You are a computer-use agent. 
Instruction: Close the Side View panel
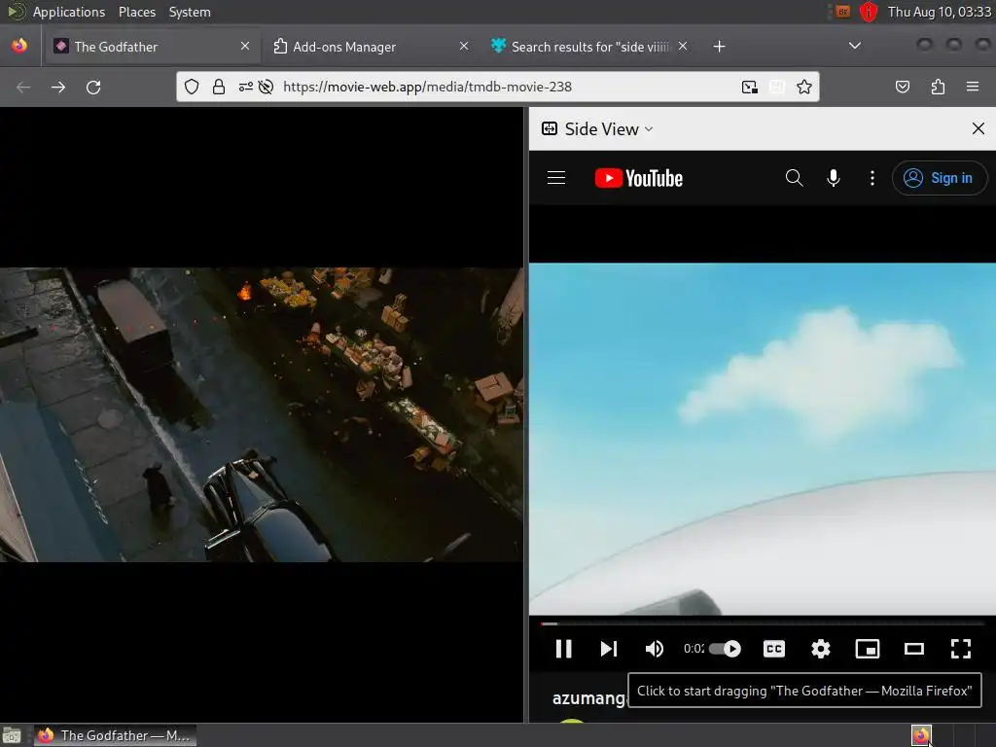click(x=978, y=129)
